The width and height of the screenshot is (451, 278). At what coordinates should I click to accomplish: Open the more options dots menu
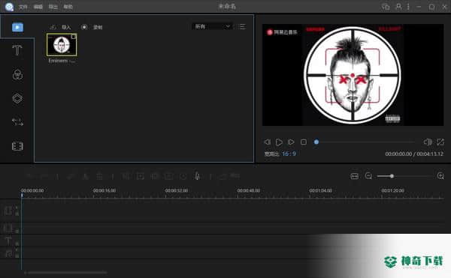tap(408, 7)
